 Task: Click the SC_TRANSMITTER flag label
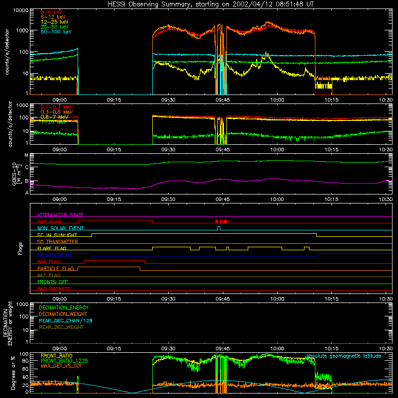pos(58,242)
